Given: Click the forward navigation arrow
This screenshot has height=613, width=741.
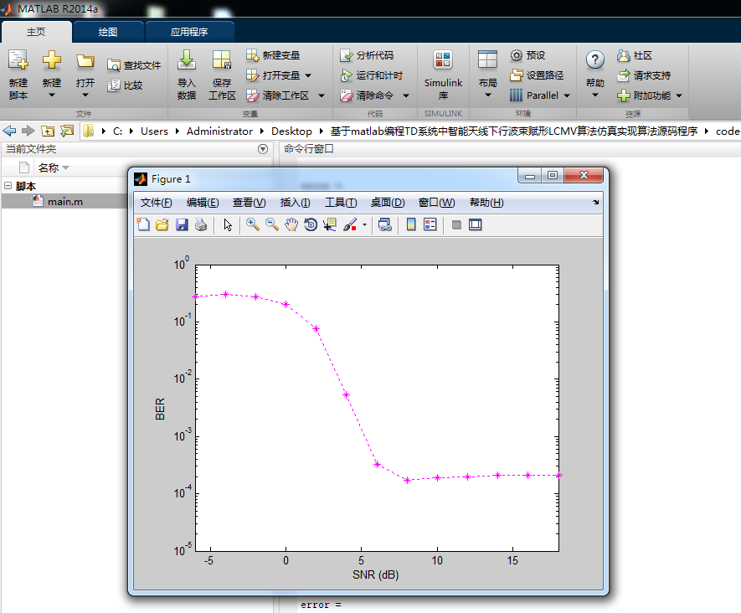Looking at the screenshot, I should tap(28, 131).
